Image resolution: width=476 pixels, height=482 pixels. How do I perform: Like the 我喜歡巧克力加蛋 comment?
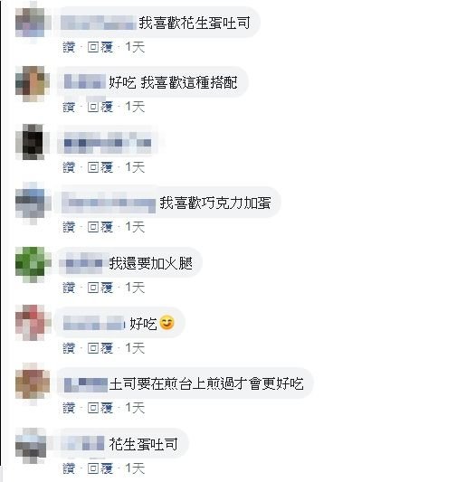tap(69, 227)
